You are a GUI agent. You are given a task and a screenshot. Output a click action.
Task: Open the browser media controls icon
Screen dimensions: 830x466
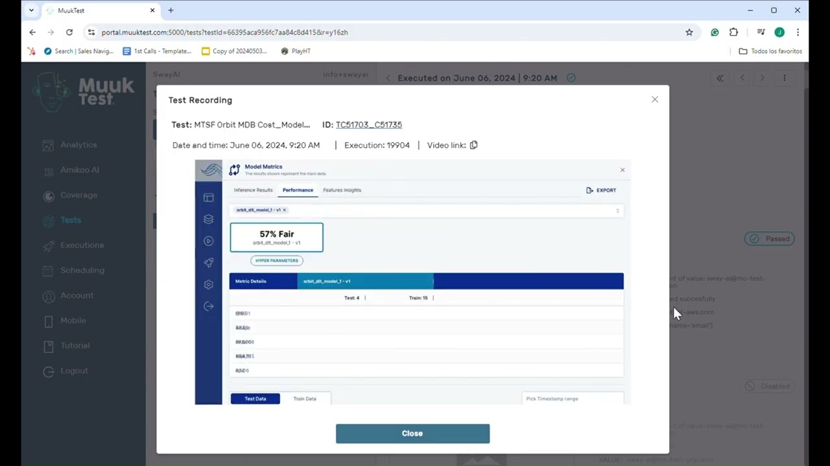click(x=761, y=32)
